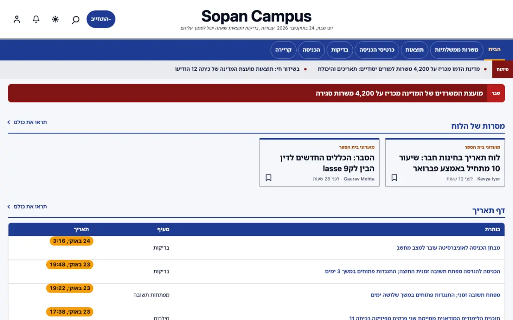Bookmark the article by Kavya Iyer
Viewport: 513px width, 320px height.
pyautogui.click(x=395, y=177)
